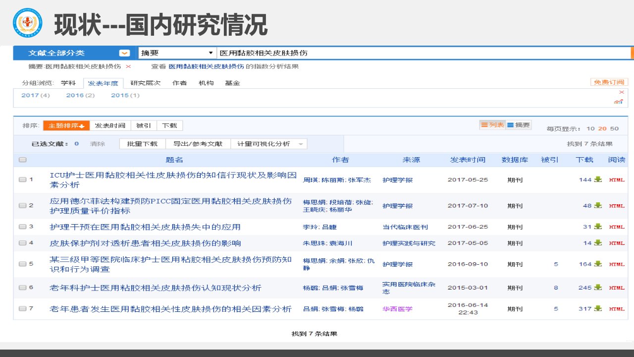The image size is (634, 357).
Task: Switch to 摘要 summary view icon
Action: (518, 125)
